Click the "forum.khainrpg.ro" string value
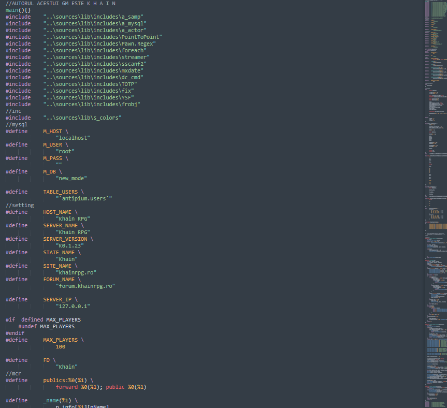The height and width of the screenshot is (408, 447). pyautogui.click(x=85, y=286)
